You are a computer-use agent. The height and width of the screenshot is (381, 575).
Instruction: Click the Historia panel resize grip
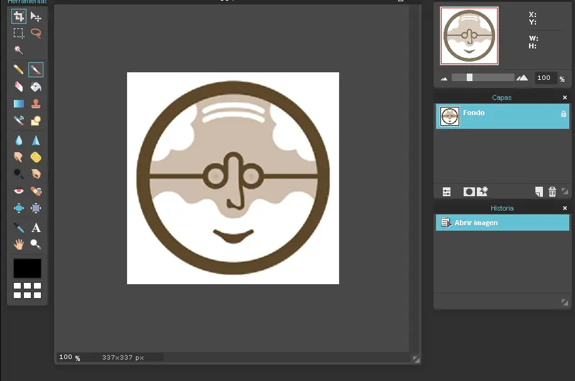(x=565, y=302)
